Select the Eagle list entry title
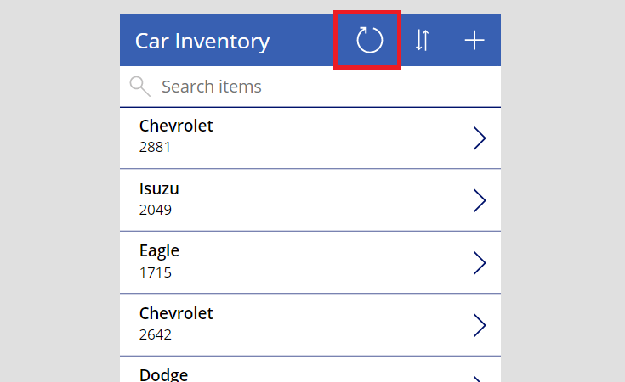Screen dimensions: 625x382 pos(160,251)
